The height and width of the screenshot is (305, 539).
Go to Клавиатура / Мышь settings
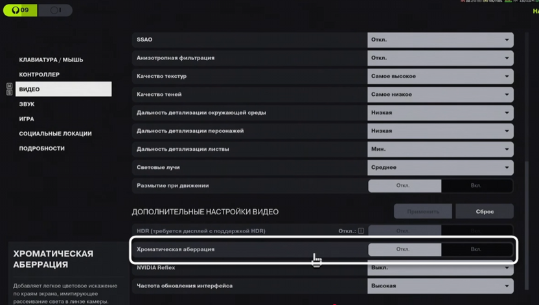click(51, 60)
